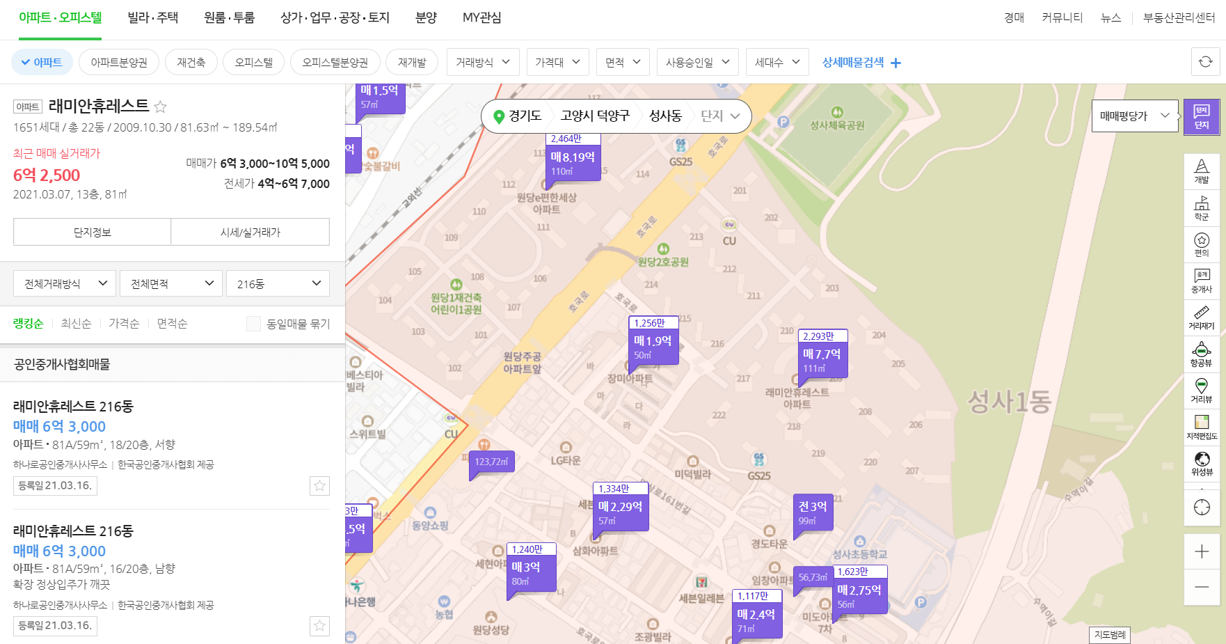Select the 매 1.9억 50㎡ map marker
Image resolution: width=1226 pixels, height=644 pixels.
pos(653,340)
